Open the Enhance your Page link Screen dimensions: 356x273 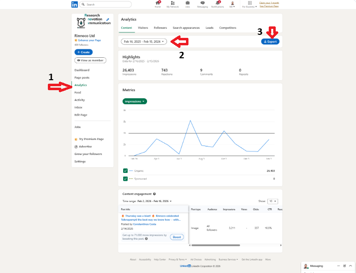click(89, 40)
